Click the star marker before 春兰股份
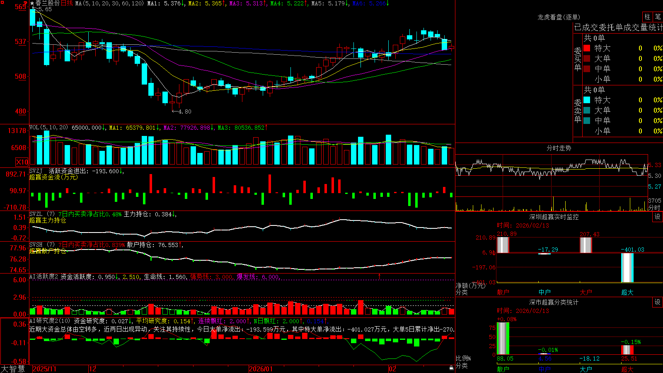Screen dimensions: 663x373 pyautogui.click(x=32, y=3)
